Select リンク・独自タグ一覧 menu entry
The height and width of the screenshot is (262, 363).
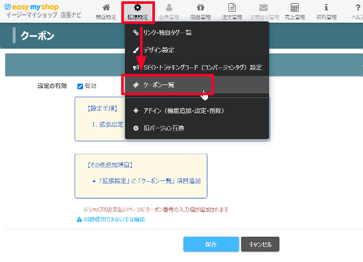tap(197, 32)
